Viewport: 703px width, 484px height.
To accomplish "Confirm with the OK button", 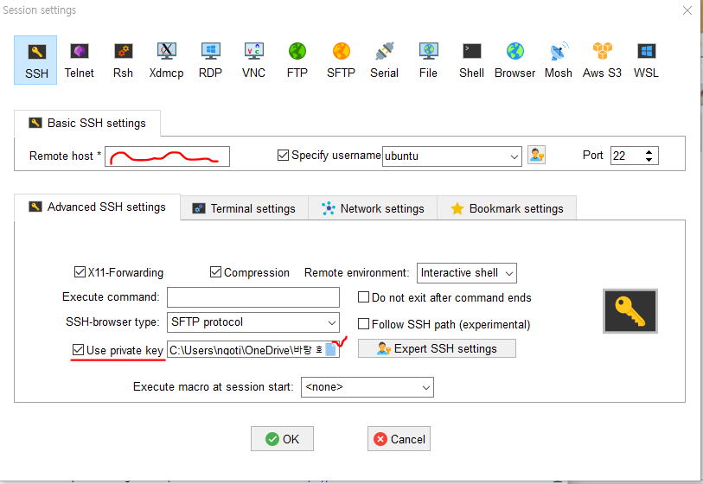I will pyautogui.click(x=282, y=439).
